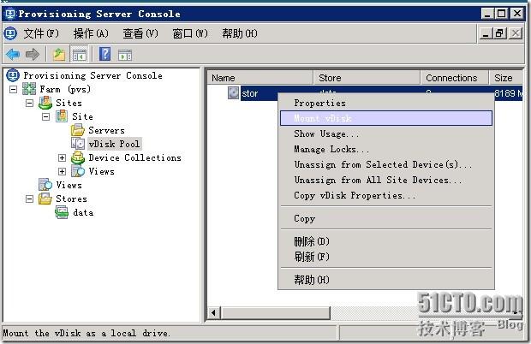
Task: Click the Site node icon
Action: point(62,116)
